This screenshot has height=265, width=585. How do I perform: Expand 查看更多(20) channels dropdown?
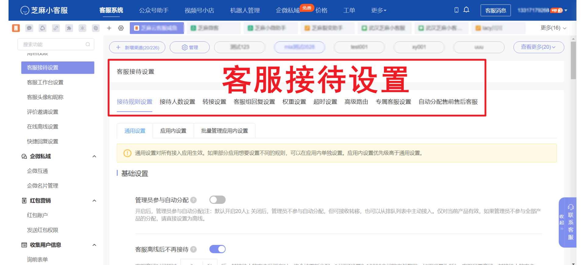tap(538, 47)
